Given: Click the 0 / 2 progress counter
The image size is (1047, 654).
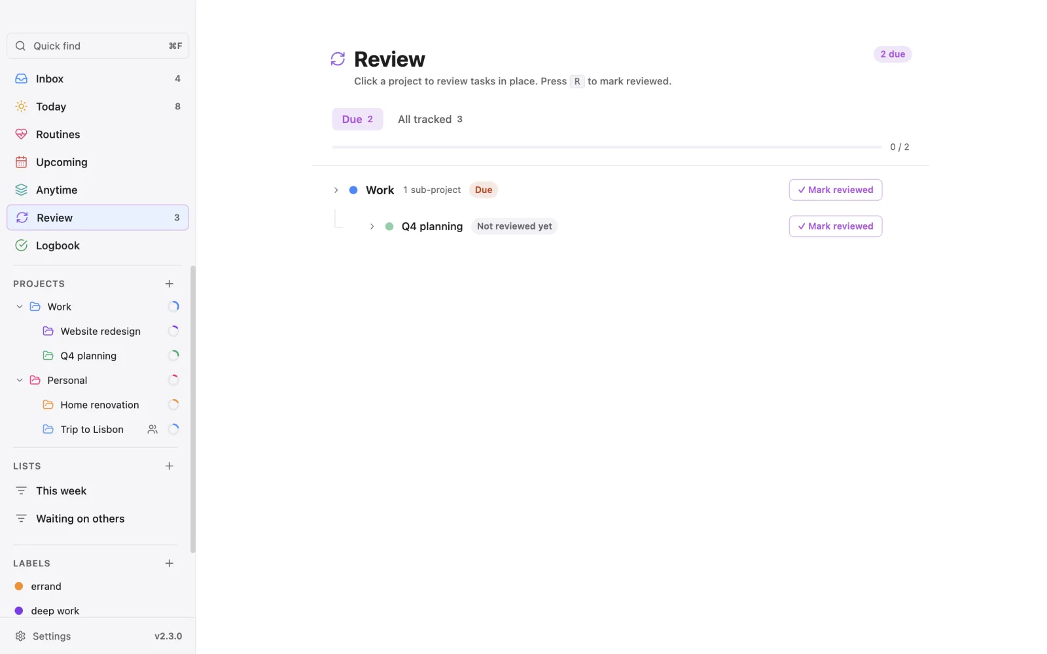Looking at the screenshot, I should (900, 147).
